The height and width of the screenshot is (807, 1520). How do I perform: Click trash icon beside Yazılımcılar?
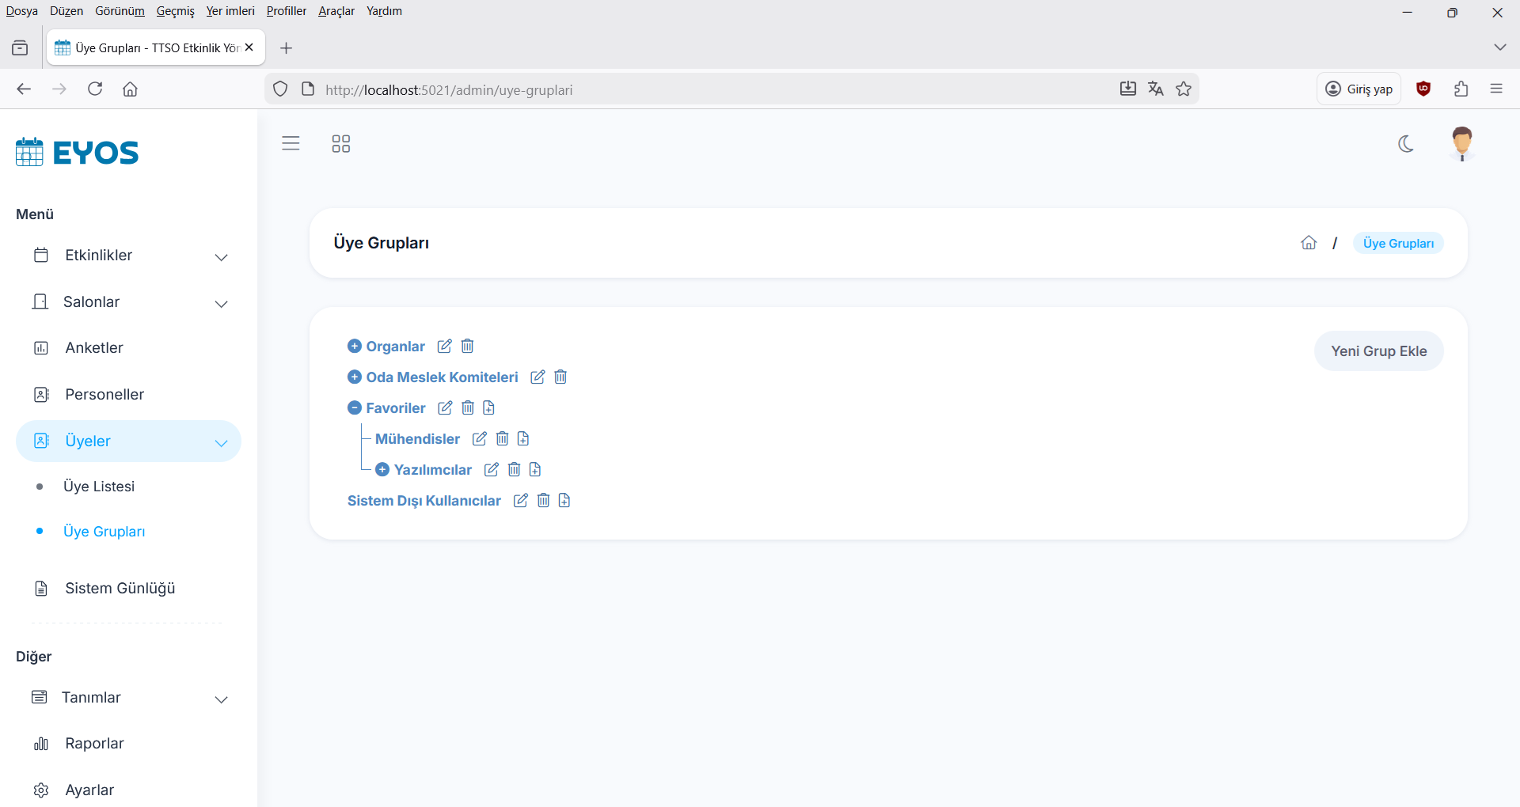click(514, 470)
